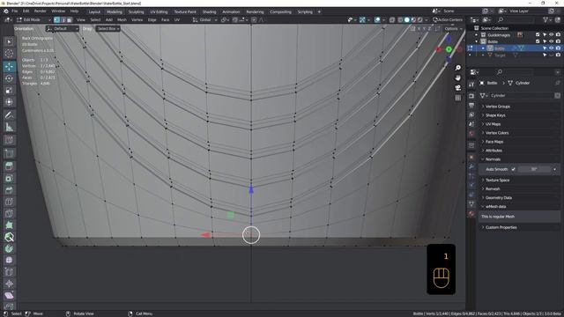The height and width of the screenshot is (317, 564).
Task: Open the viewport Options dropdown
Action: 453,29
